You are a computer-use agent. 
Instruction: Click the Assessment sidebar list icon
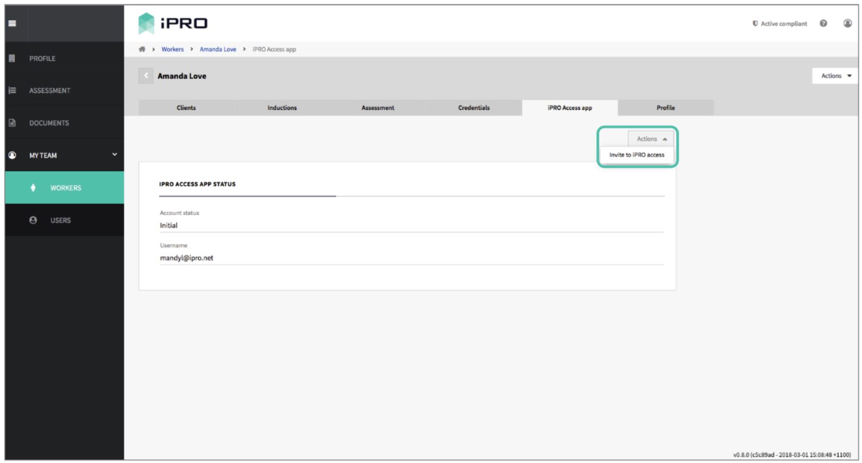[12, 90]
